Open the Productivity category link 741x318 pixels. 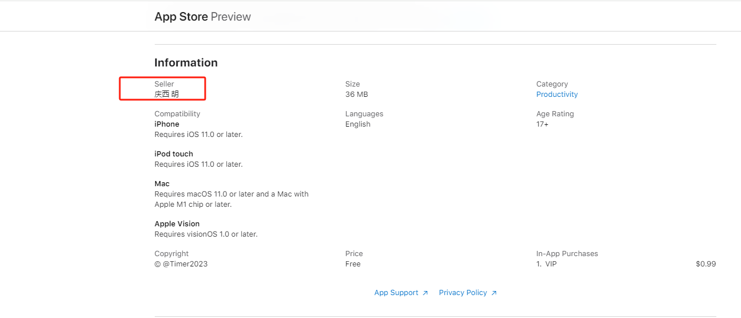[x=557, y=95]
